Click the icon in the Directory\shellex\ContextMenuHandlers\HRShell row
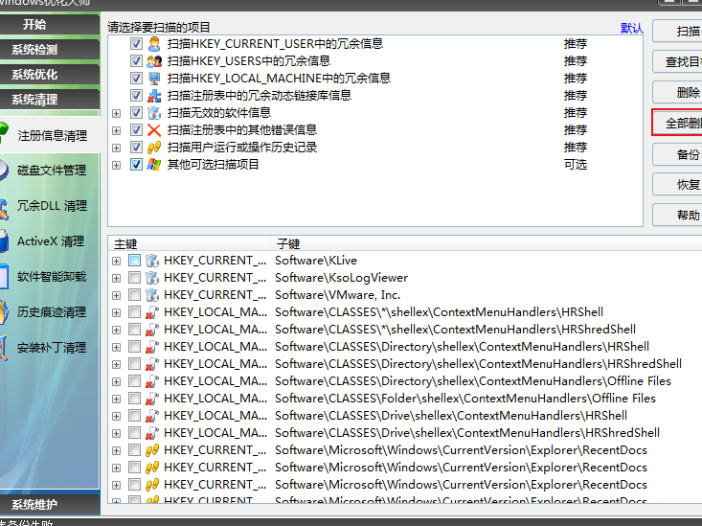The height and width of the screenshot is (526, 702). tap(152, 347)
